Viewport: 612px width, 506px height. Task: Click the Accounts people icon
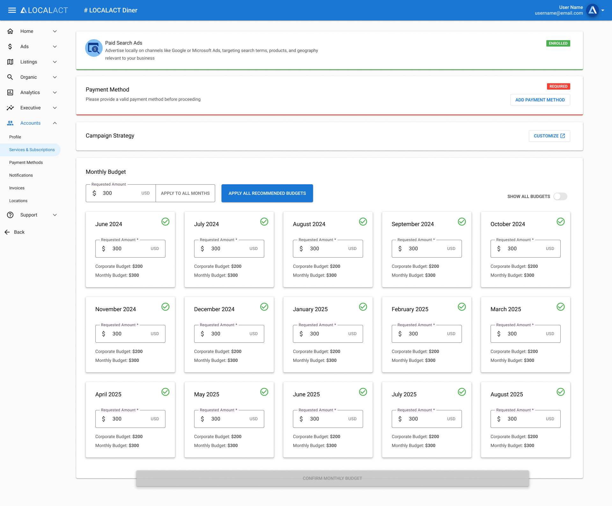pyautogui.click(x=10, y=123)
